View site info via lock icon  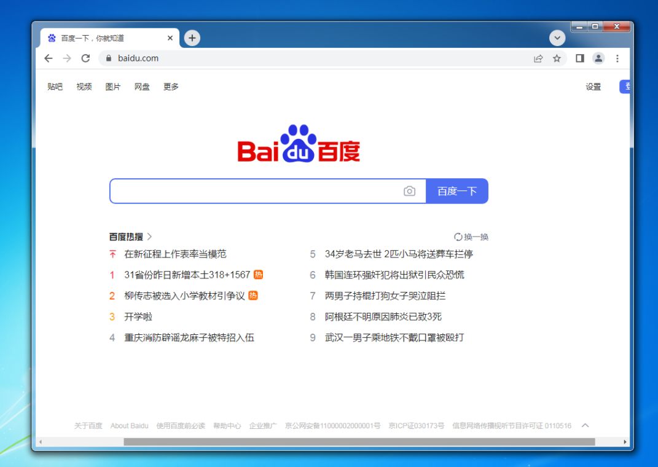pos(109,58)
